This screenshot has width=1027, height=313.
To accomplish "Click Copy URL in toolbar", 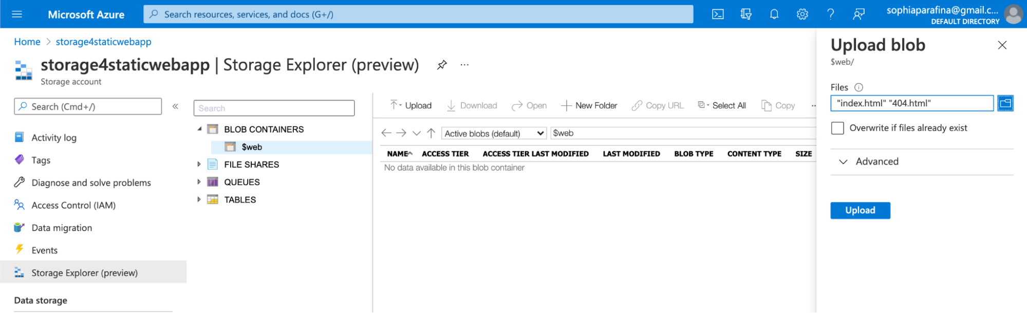I will coord(658,105).
